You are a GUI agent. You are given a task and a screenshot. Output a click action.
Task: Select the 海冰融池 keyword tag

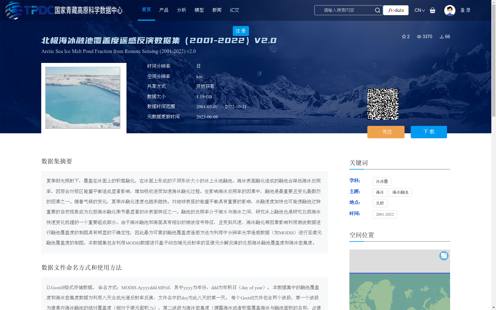pyautogui.click(x=400, y=192)
